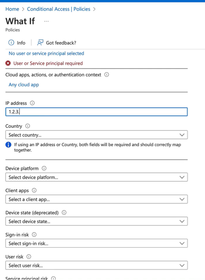Viewport: 205px width, 280px height.
Task: Click info icon next to Sign-in risk
Action: [x=34, y=234]
